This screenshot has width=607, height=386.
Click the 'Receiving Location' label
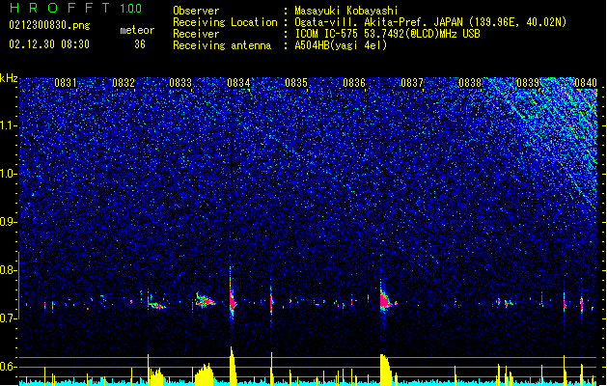225,22
